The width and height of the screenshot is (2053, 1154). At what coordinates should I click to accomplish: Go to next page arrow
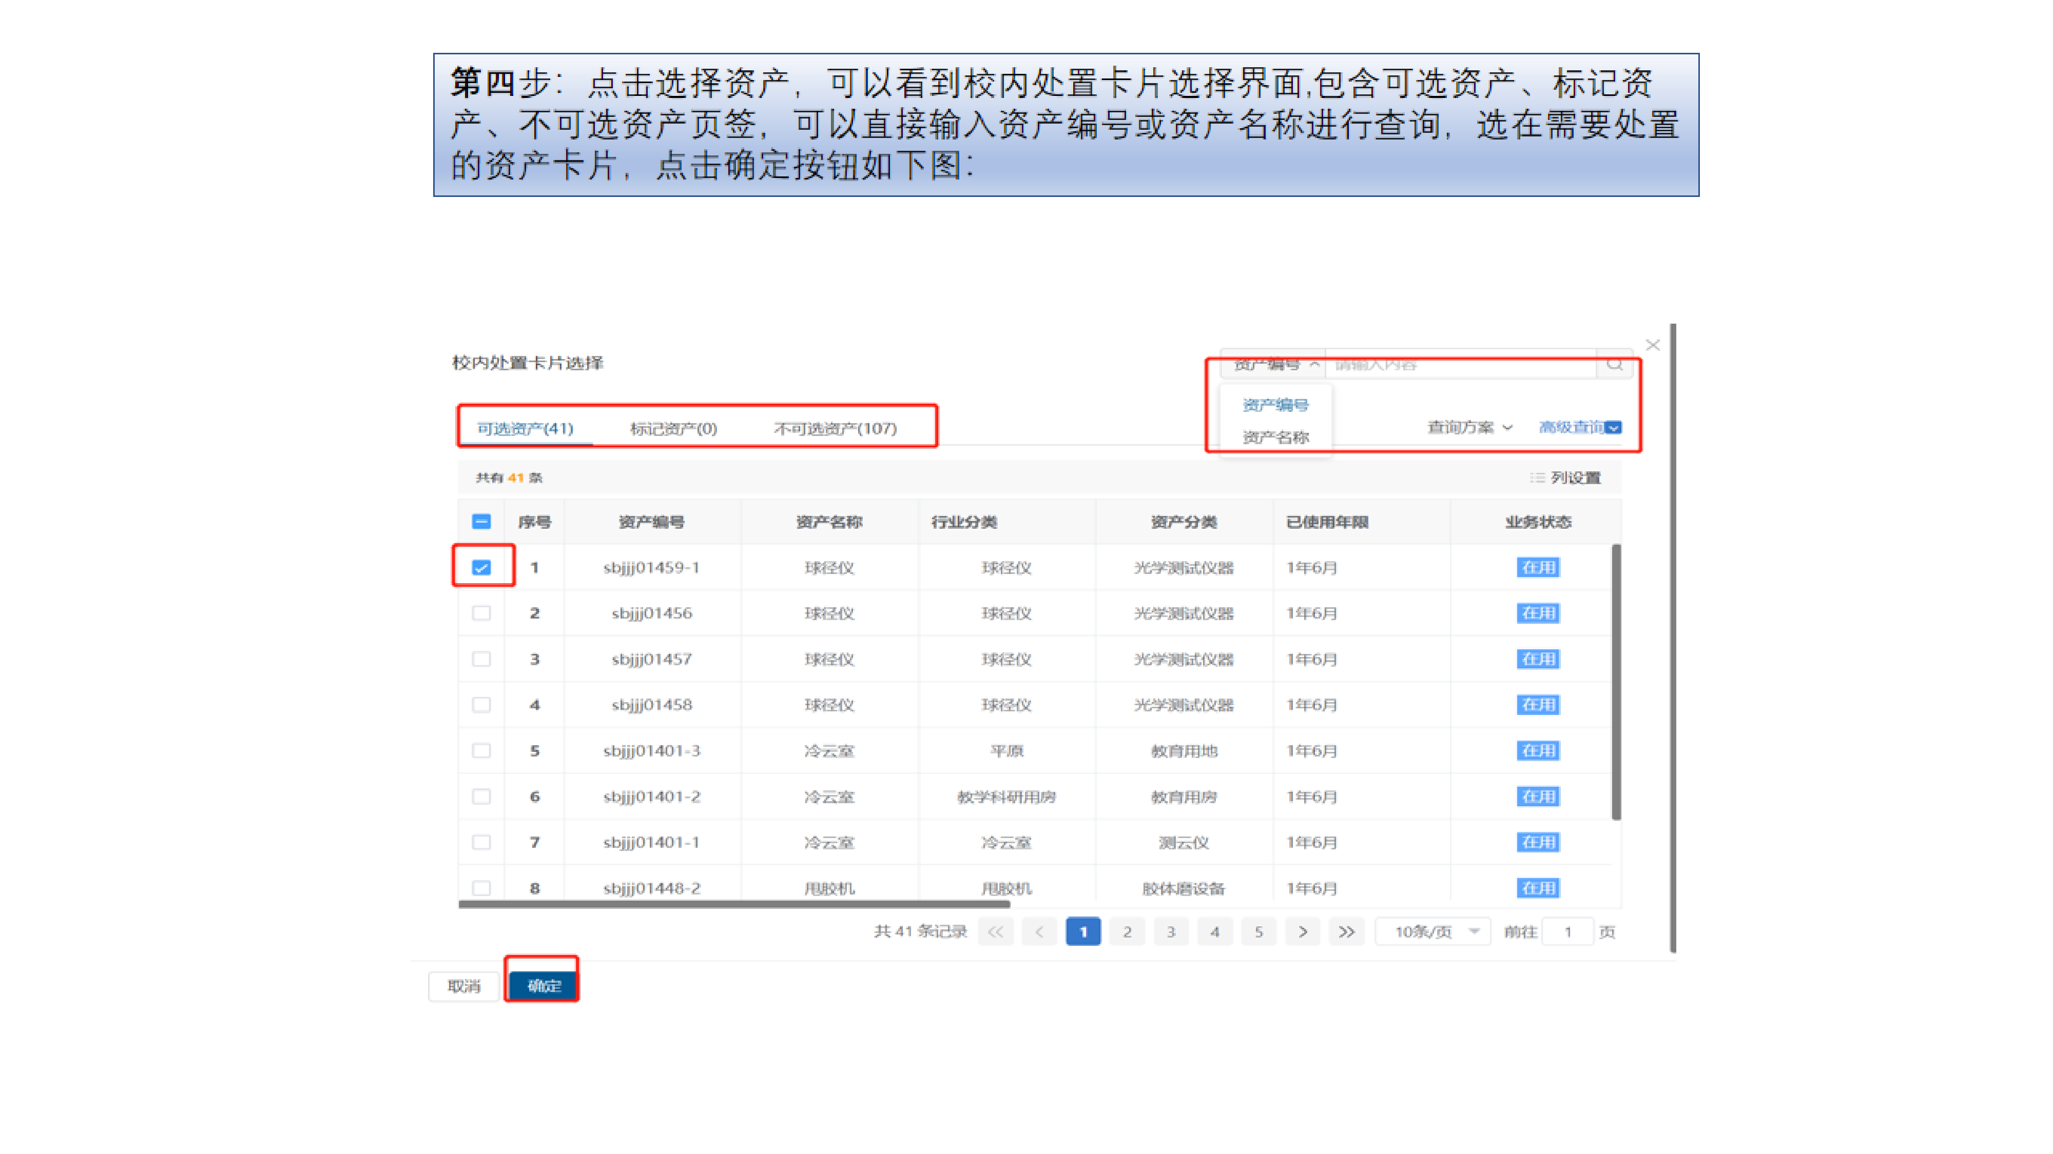tap(1302, 931)
